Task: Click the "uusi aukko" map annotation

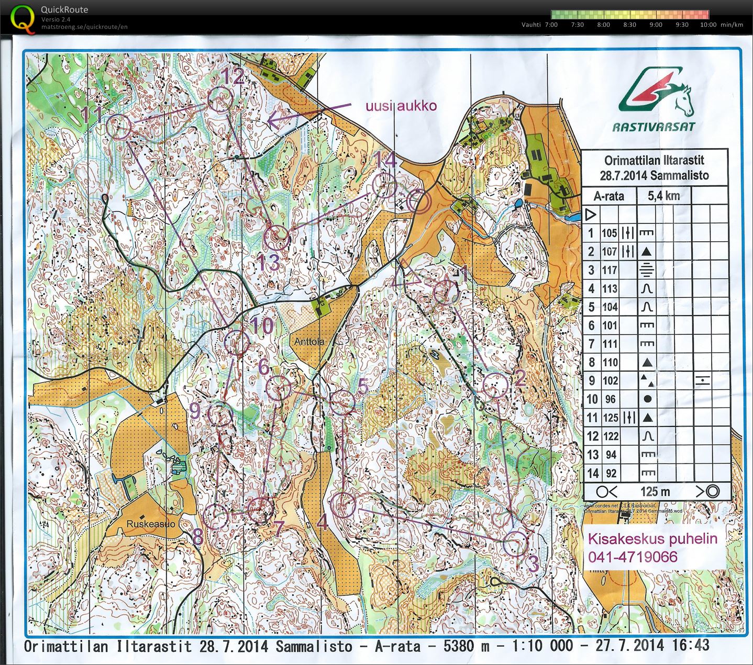Action: click(401, 106)
